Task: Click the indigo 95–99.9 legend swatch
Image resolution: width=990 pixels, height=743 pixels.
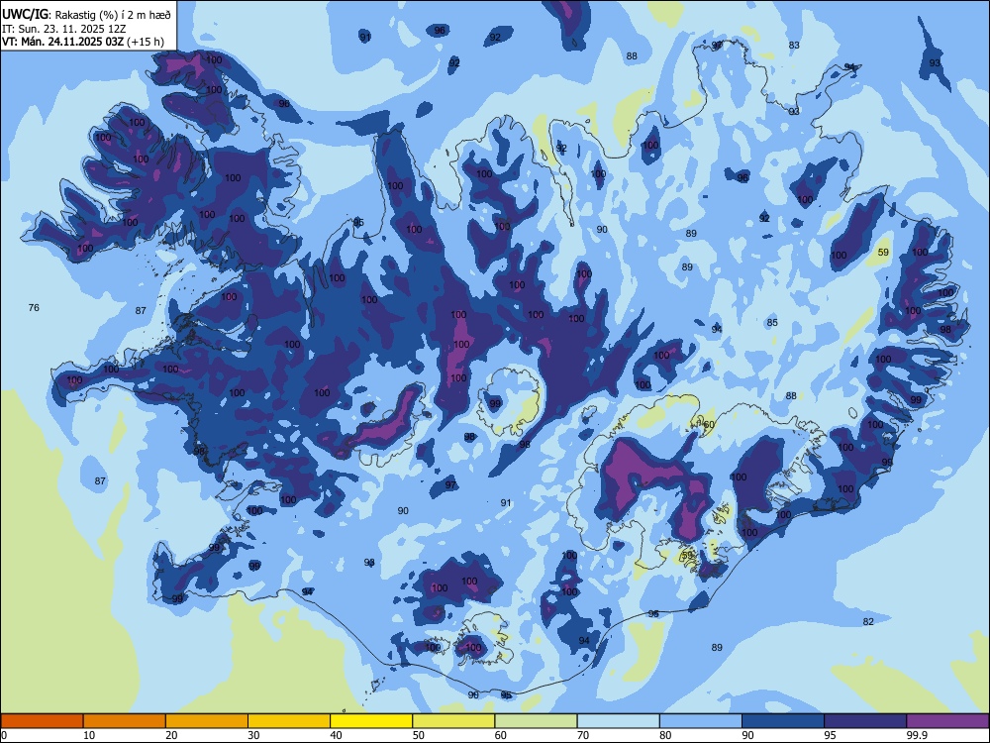Action: pyautogui.click(x=865, y=721)
